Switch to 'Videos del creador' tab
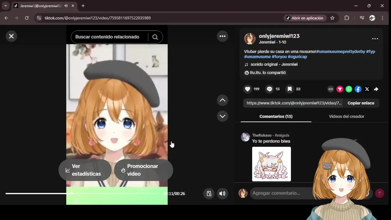 [x=346, y=116]
